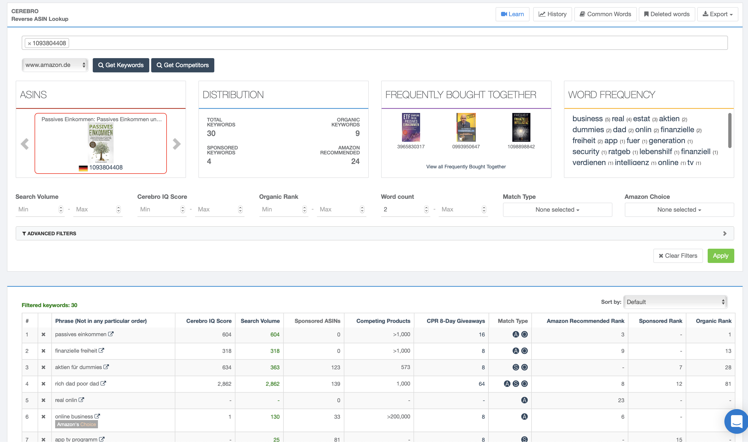748x442 pixels.
Task: Open the amazon.de marketplace dropdown
Action: click(55, 65)
